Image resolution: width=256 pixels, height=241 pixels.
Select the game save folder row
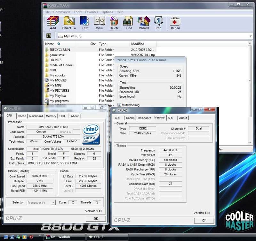100,55
